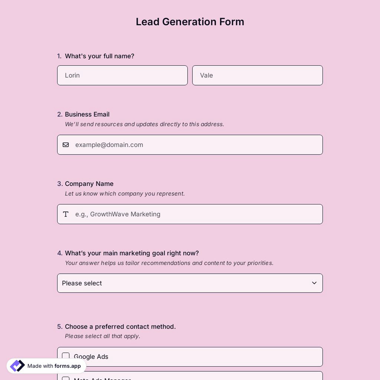Click the Company Name question heading

(x=89, y=184)
